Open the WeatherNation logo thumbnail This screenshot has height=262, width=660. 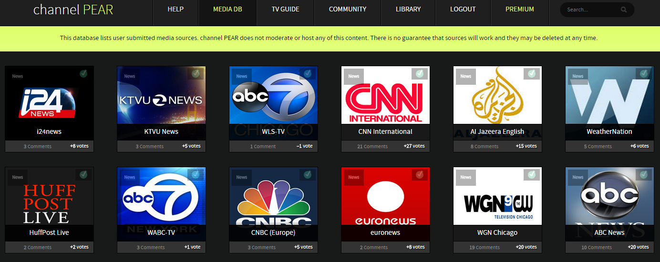point(610,95)
